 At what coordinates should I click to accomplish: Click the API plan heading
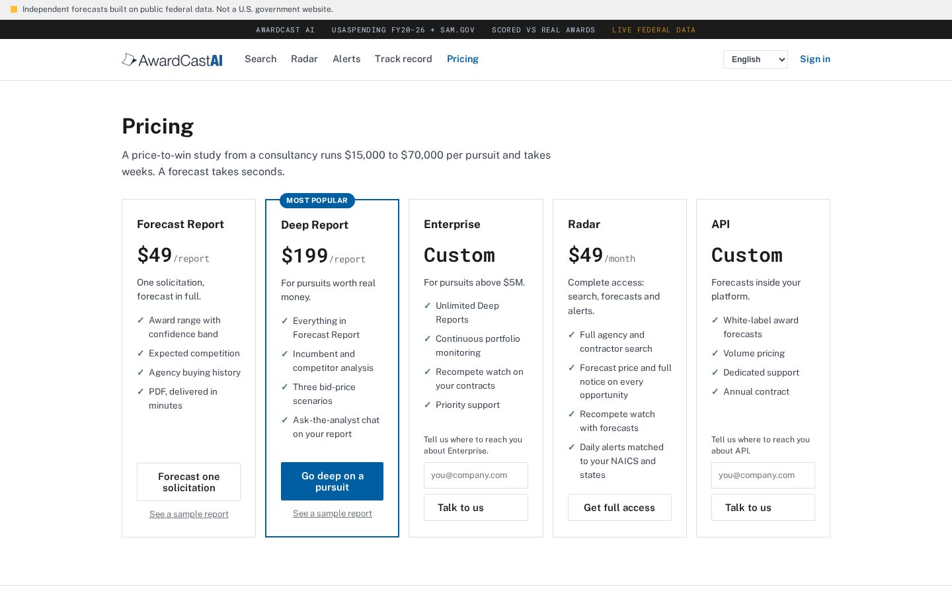pos(721,224)
